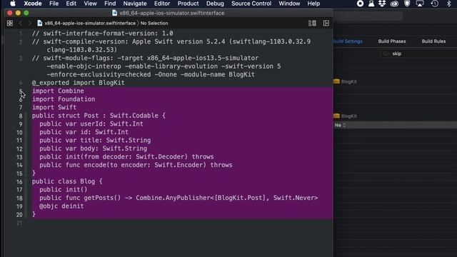Click the screen recording stop icon in menu bar
Viewport: 457px width, 257px height.
[x=360, y=4]
